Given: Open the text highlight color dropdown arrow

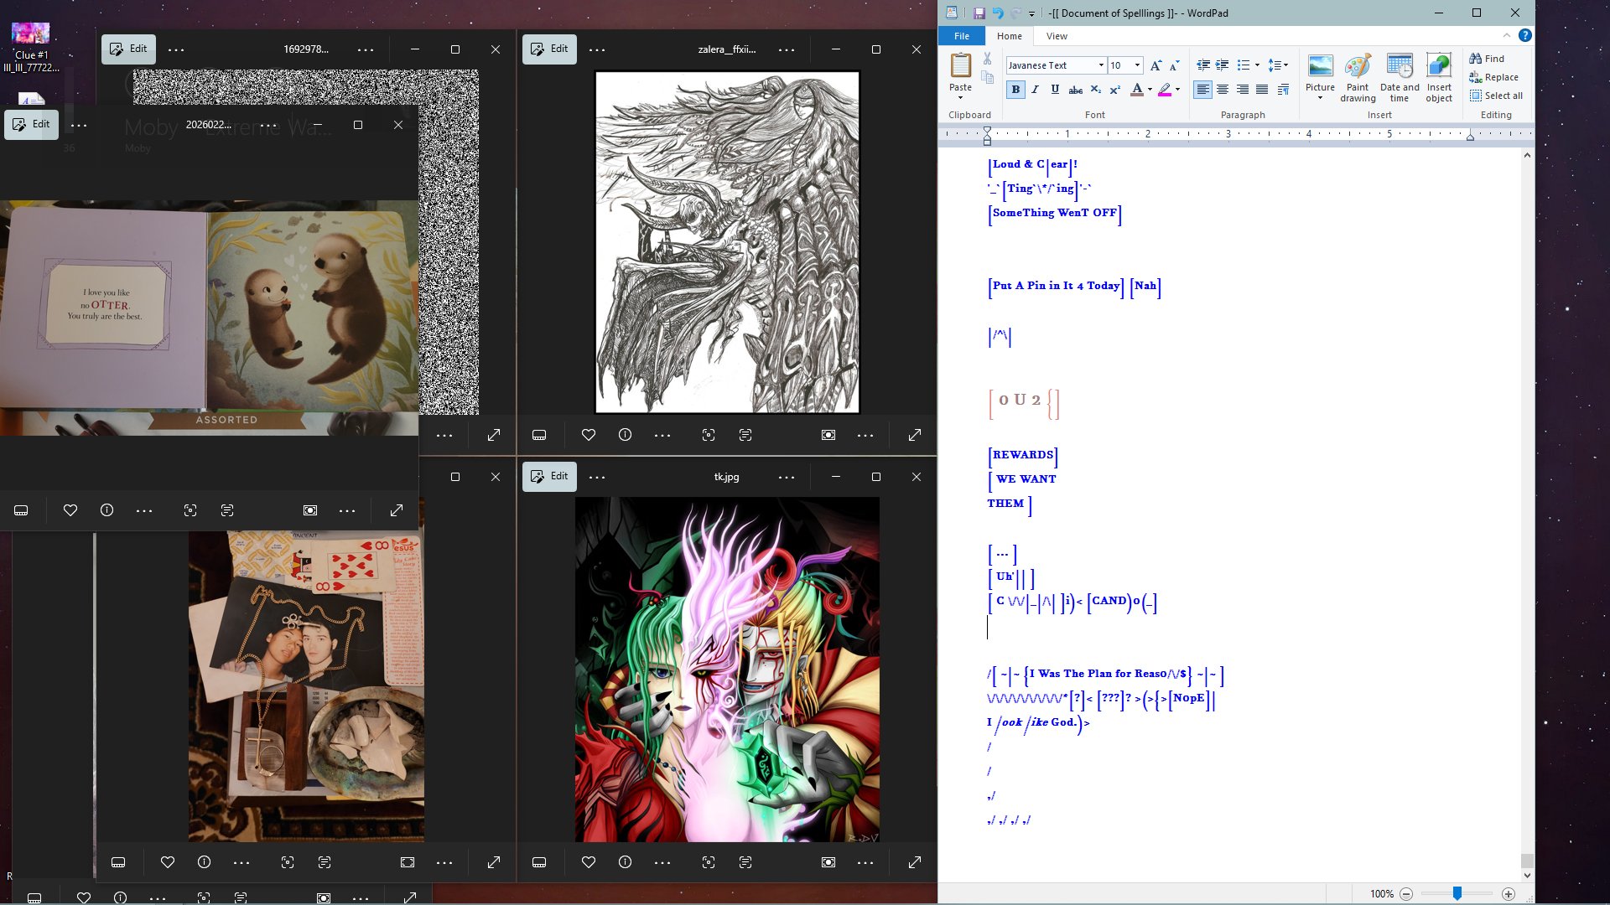Looking at the screenshot, I should 1177,90.
